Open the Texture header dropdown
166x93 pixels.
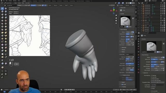56,5
